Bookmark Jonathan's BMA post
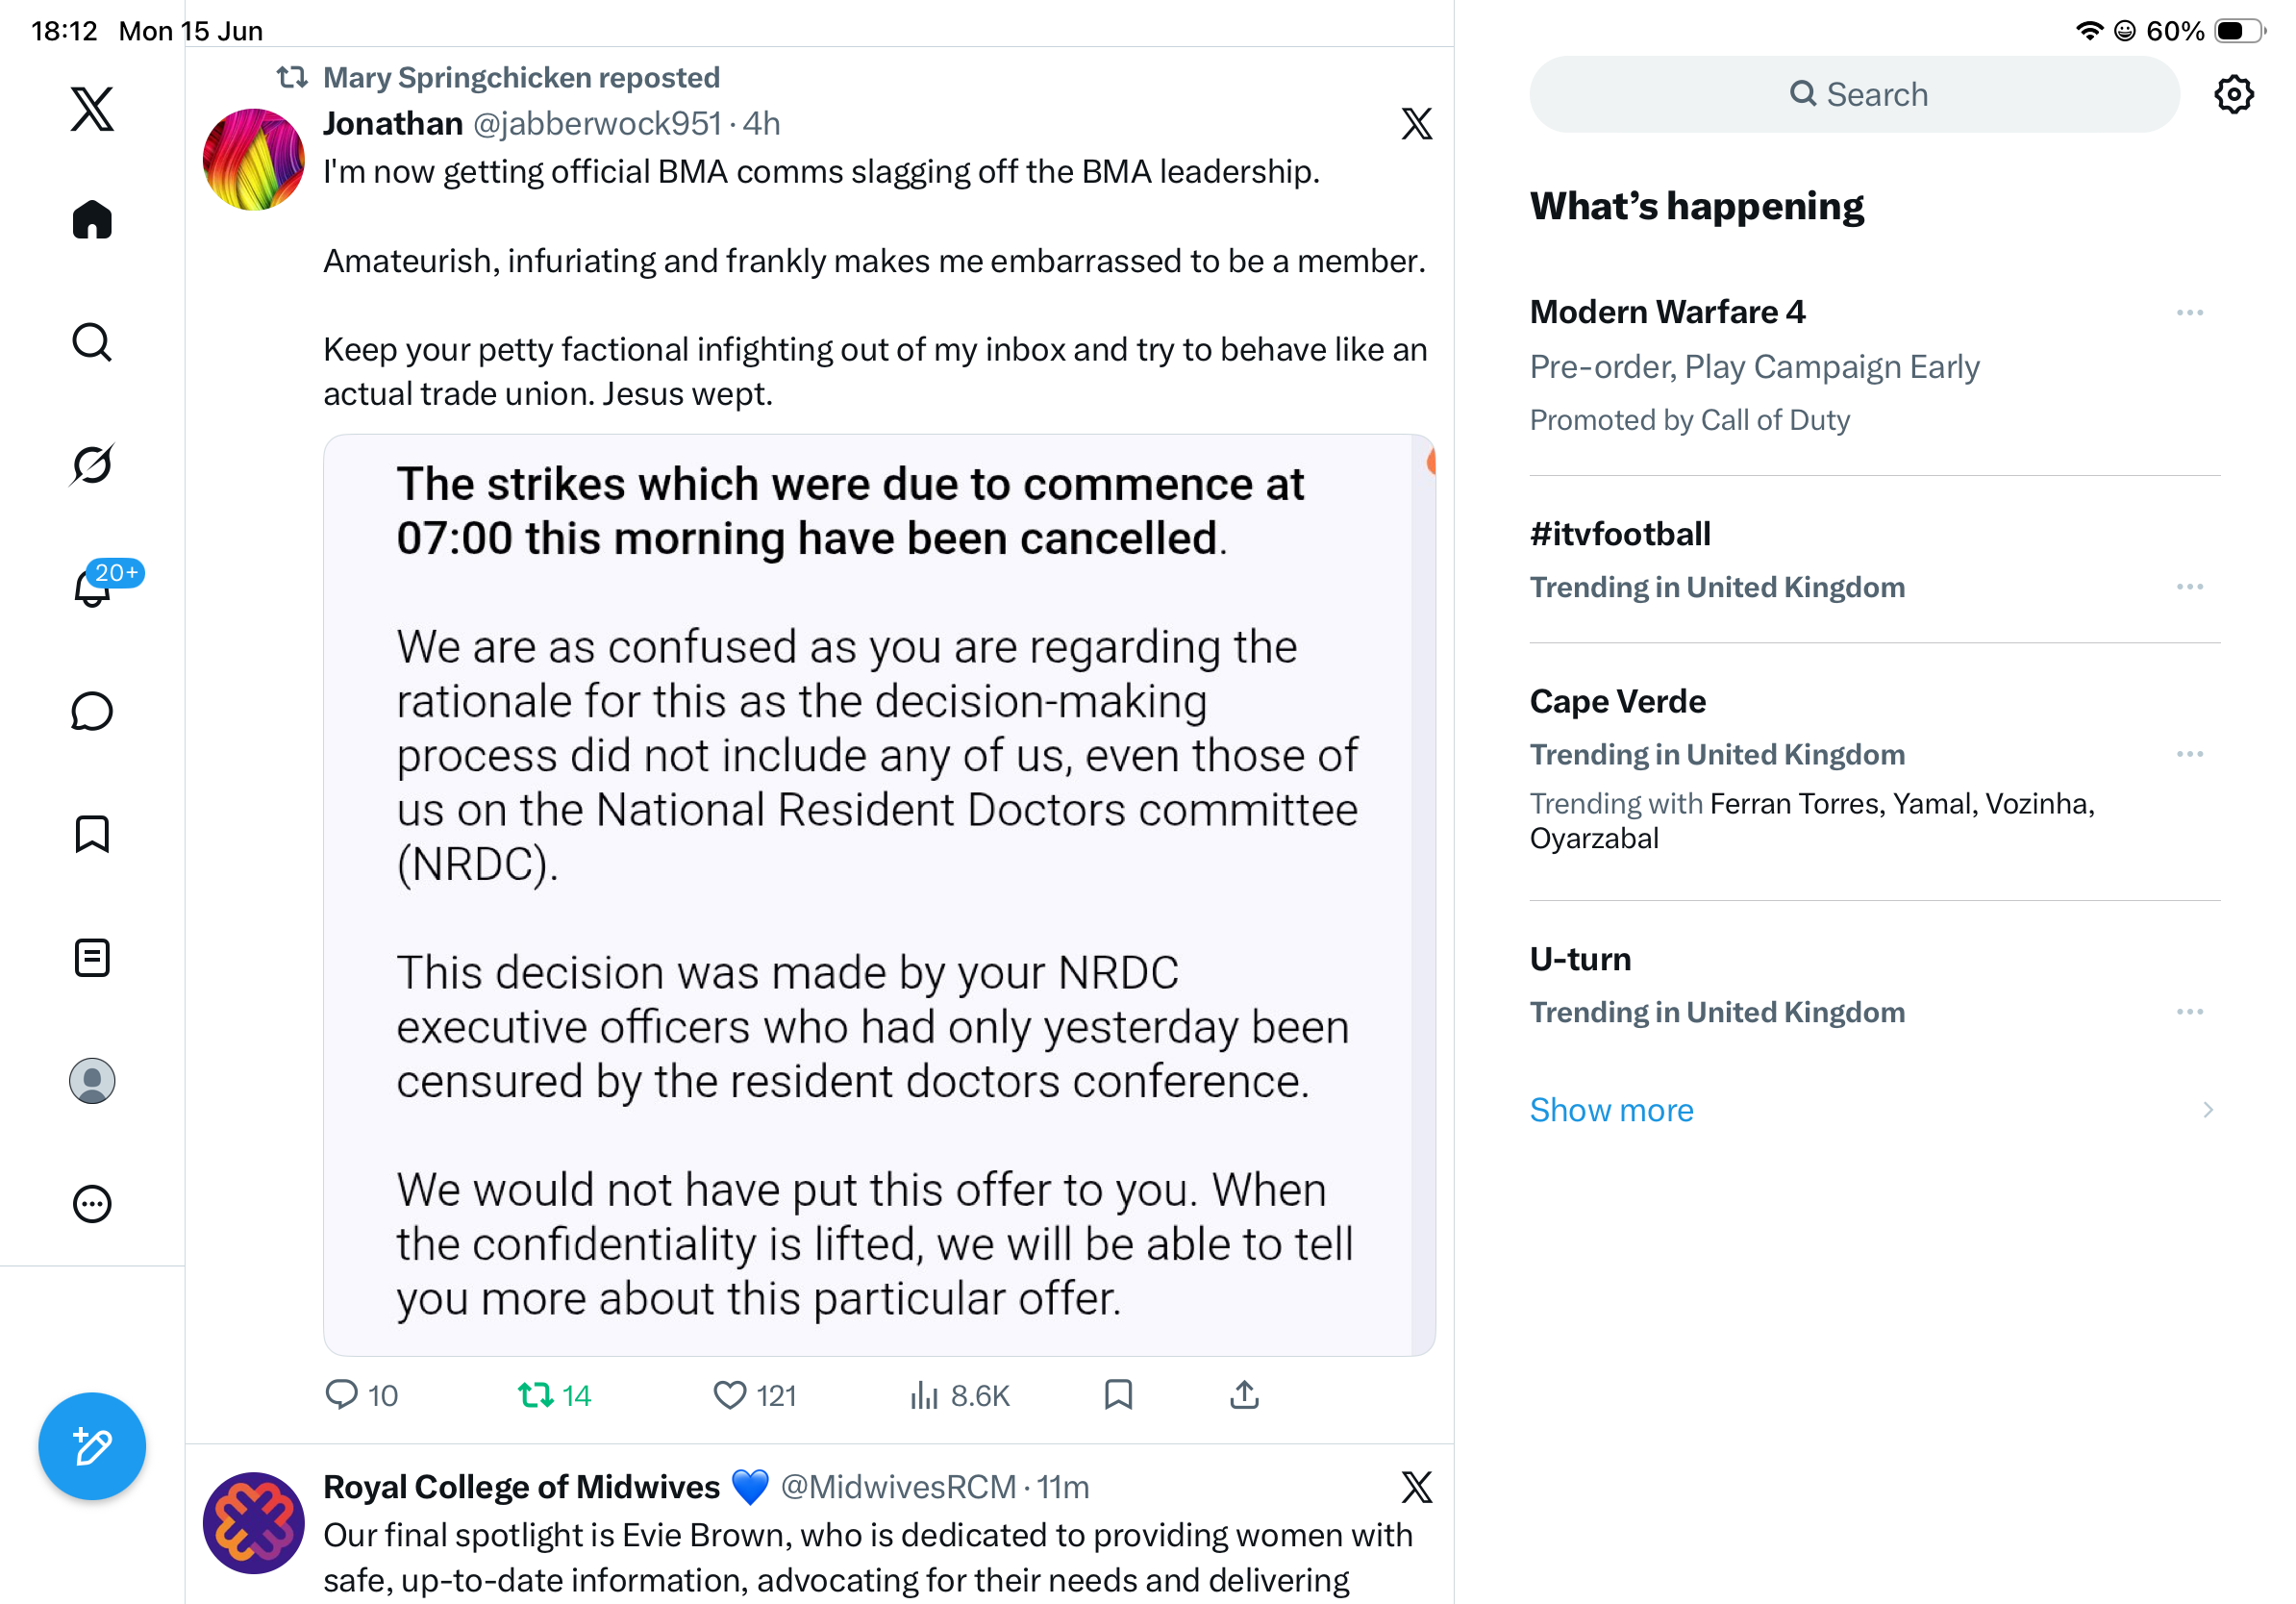Image resolution: width=2296 pixels, height=1604 pixels. pyautogui.click(x=1118, y=1395)
